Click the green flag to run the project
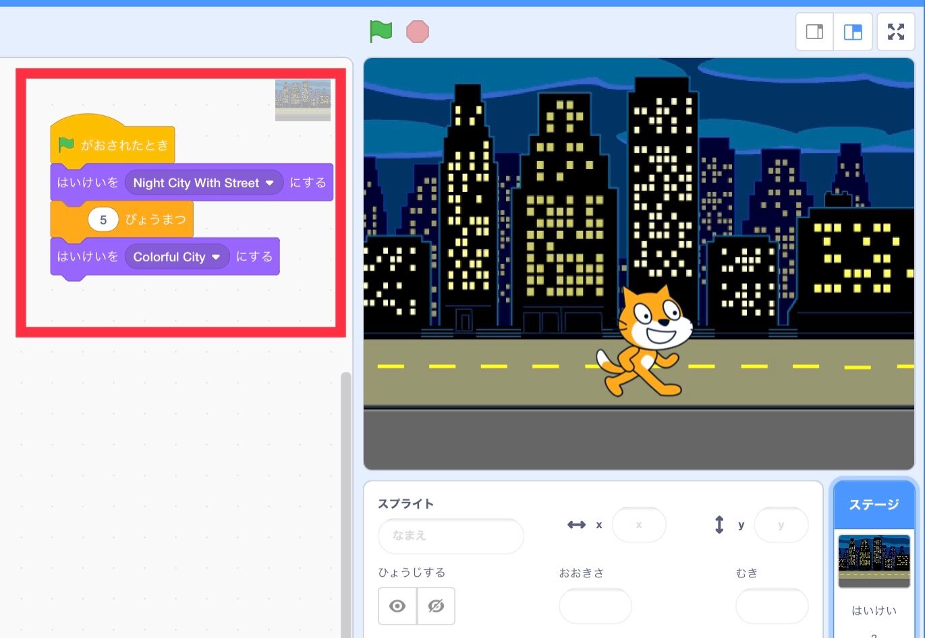The image size is (925, 638). 381,31
